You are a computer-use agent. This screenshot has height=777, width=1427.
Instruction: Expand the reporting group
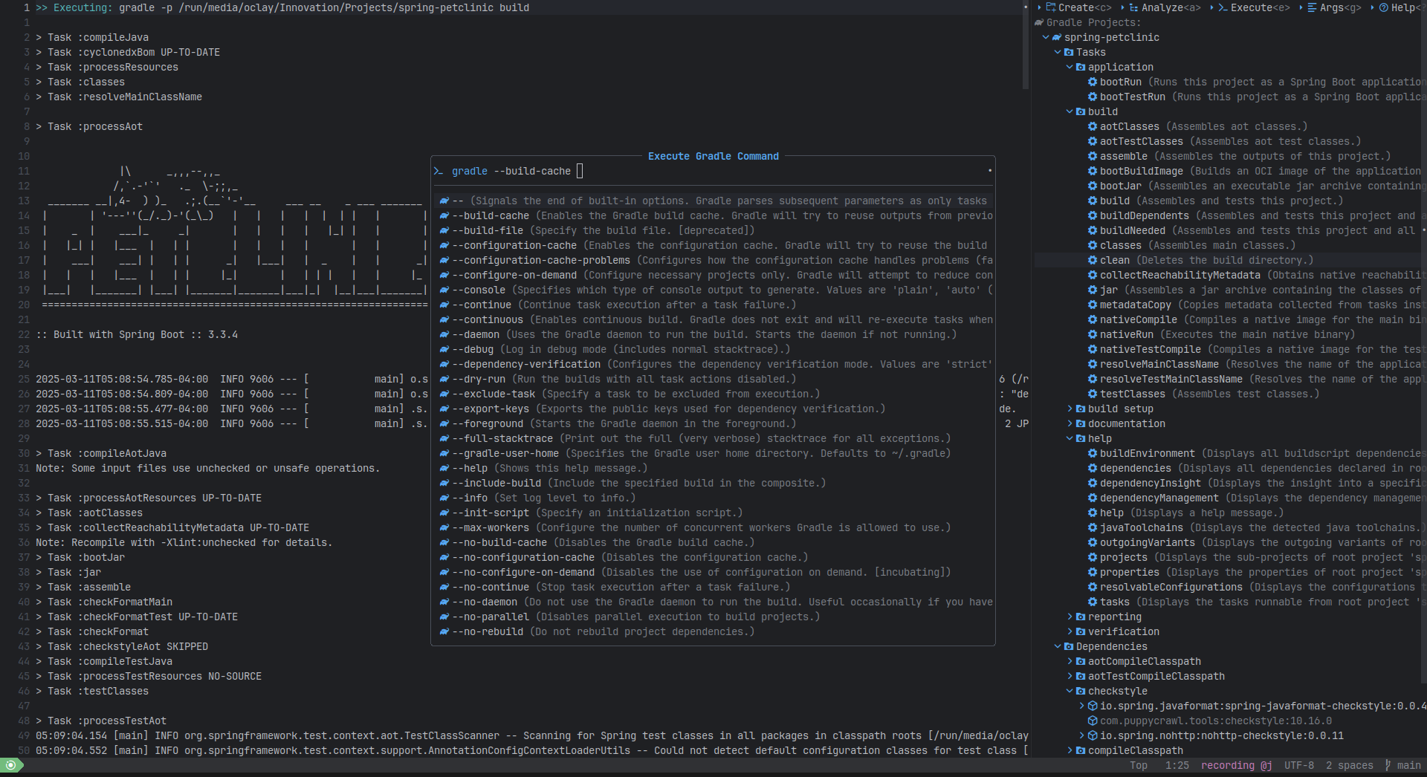click(x=1070, y=617)
